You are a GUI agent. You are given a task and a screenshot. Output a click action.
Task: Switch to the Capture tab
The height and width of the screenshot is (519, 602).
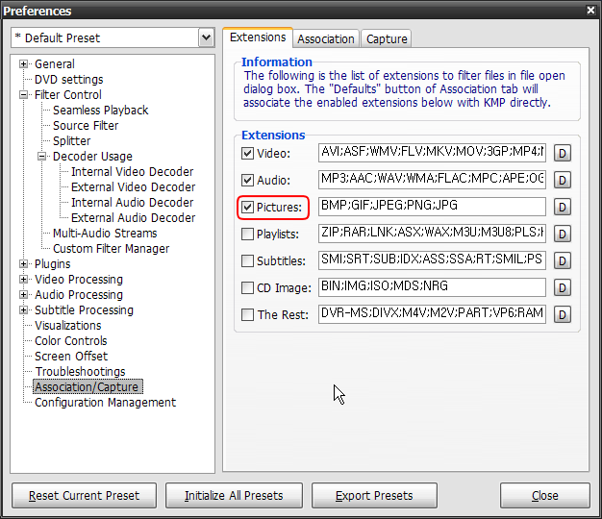[x=387, y=38]
